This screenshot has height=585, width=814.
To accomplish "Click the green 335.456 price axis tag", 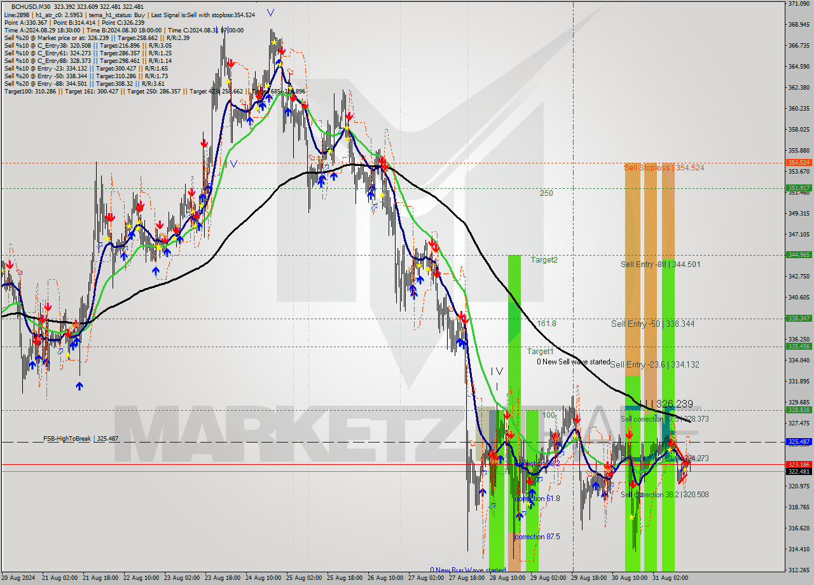I will pos(799,347).
